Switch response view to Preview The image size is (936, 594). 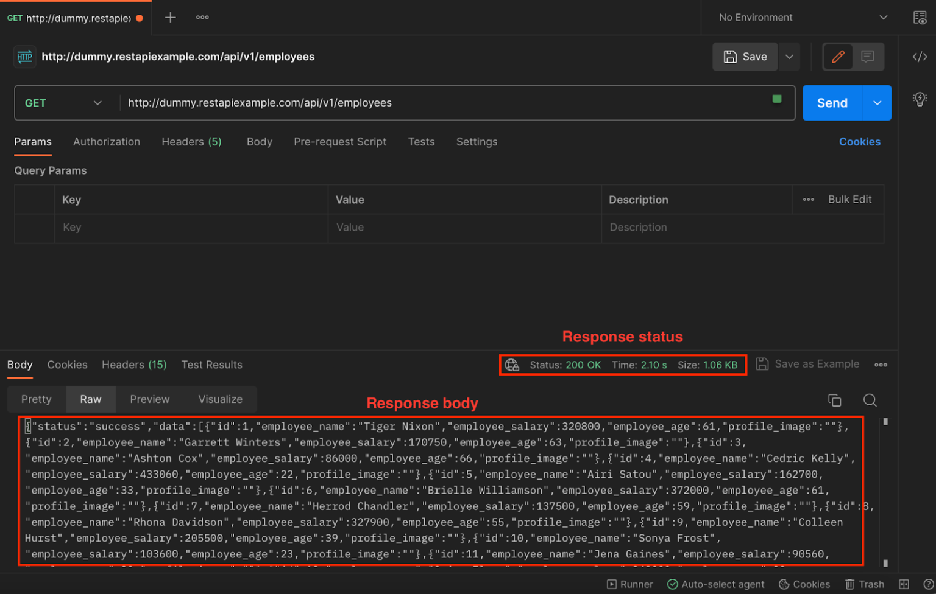(x=150, y=399)
